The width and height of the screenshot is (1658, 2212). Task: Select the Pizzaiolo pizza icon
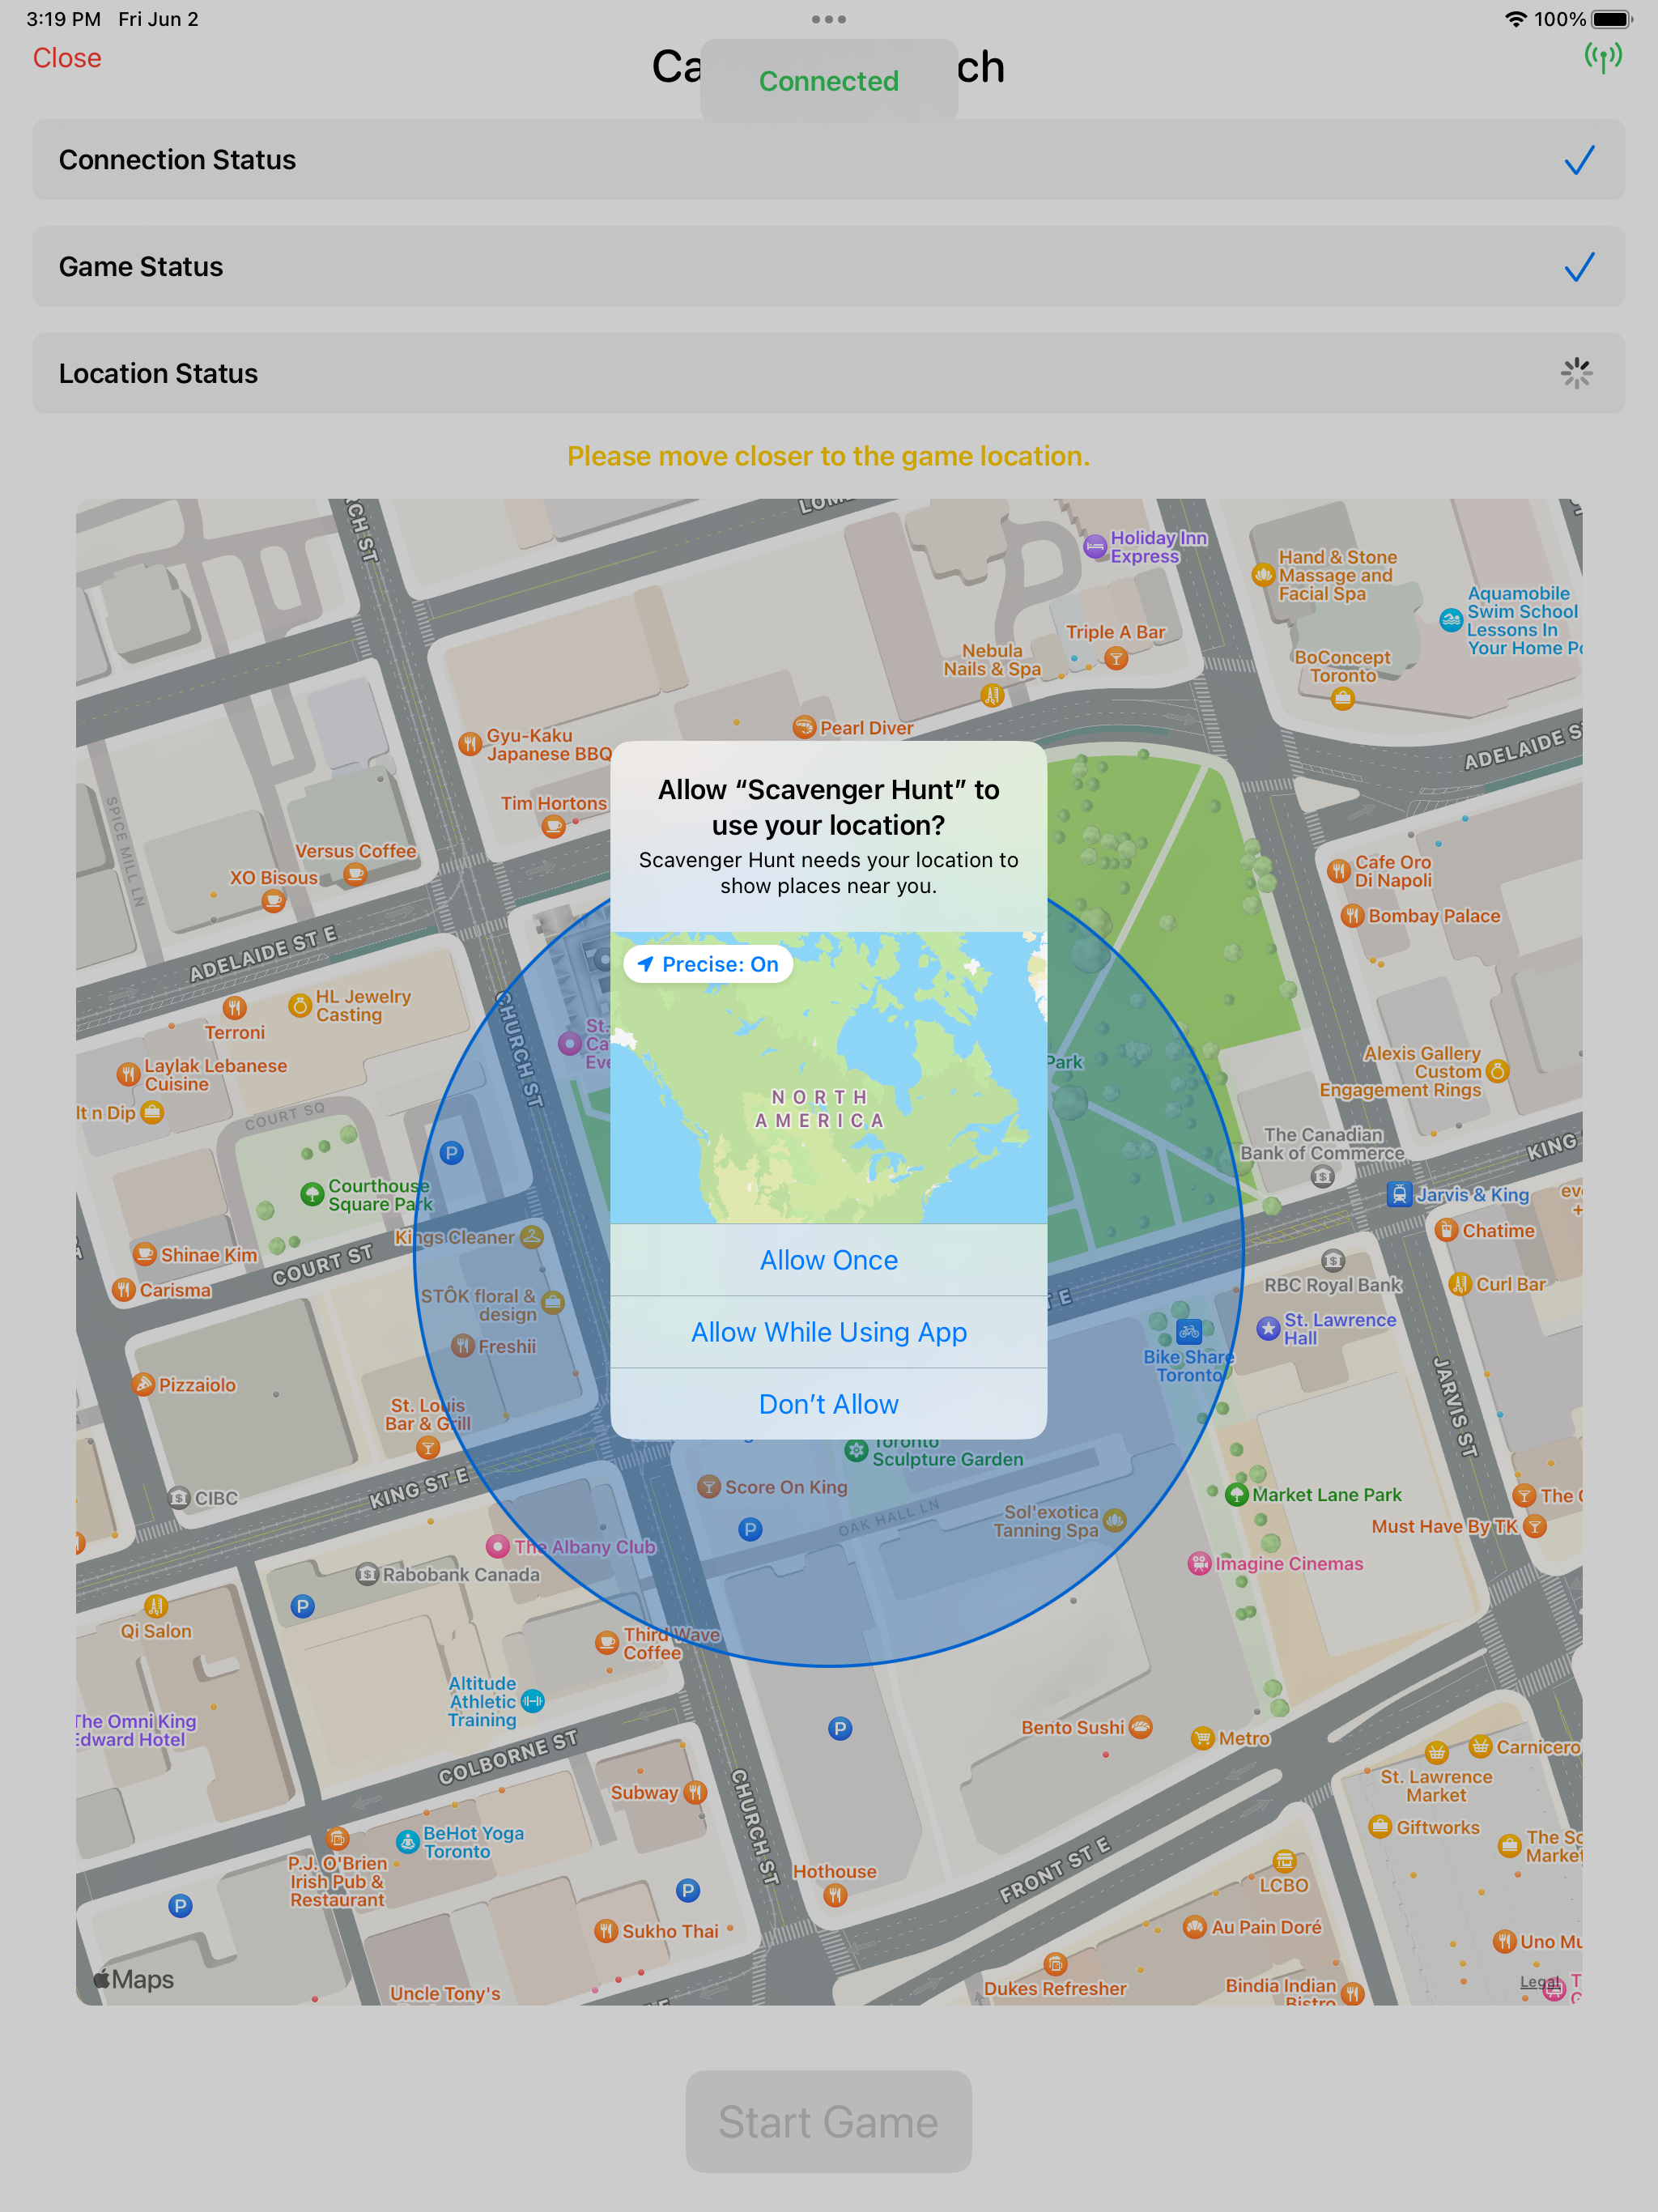click(143, 1384)
